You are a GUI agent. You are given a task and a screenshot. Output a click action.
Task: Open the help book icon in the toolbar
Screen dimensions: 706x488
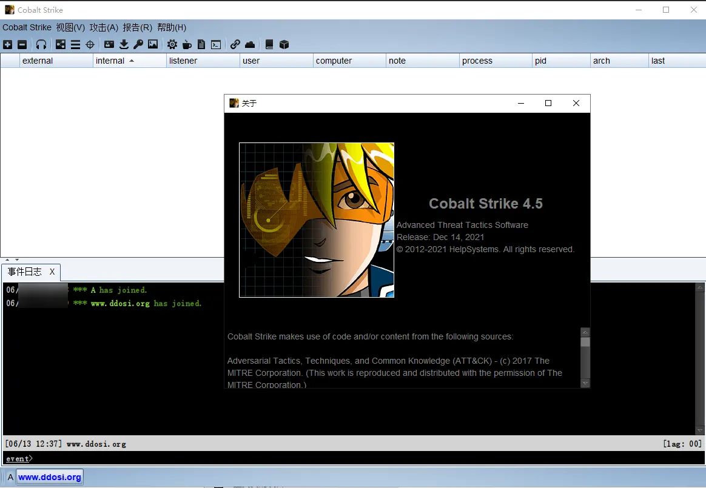pyautogui.click(x=269, y=45)
